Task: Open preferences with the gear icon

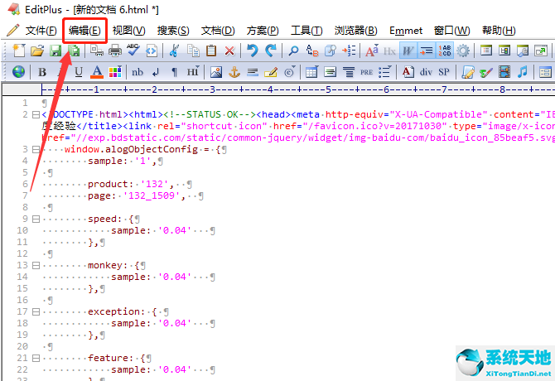Action: 462,51
